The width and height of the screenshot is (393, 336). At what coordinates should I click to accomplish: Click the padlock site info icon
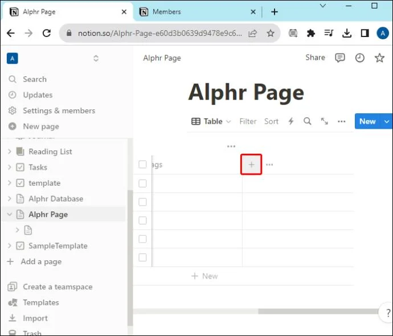pyautogui.click(x=69, y=33)
